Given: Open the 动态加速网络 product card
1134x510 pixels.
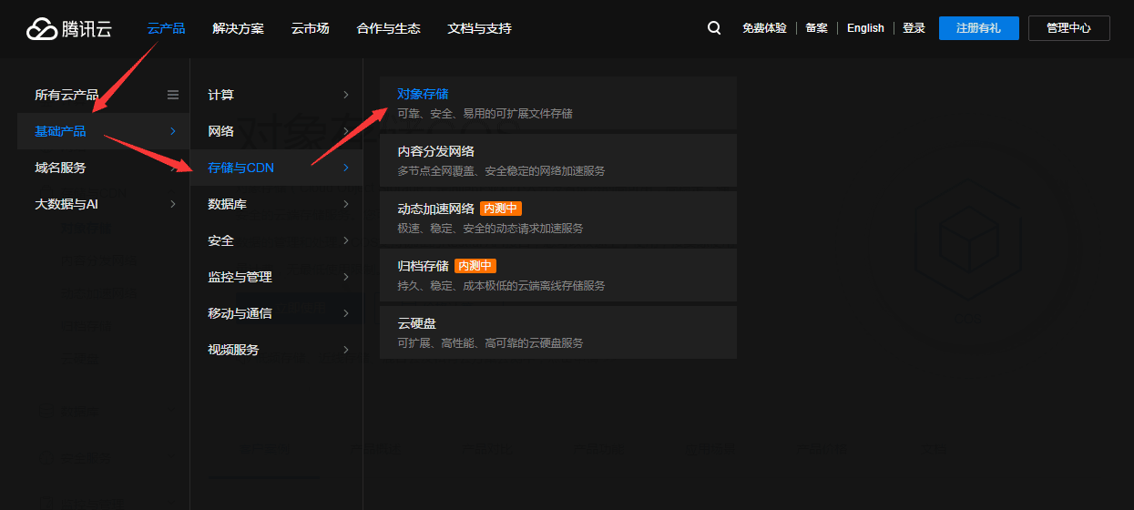Looking at the screenshot, I should pyautogui.click(x=557, y=218).
